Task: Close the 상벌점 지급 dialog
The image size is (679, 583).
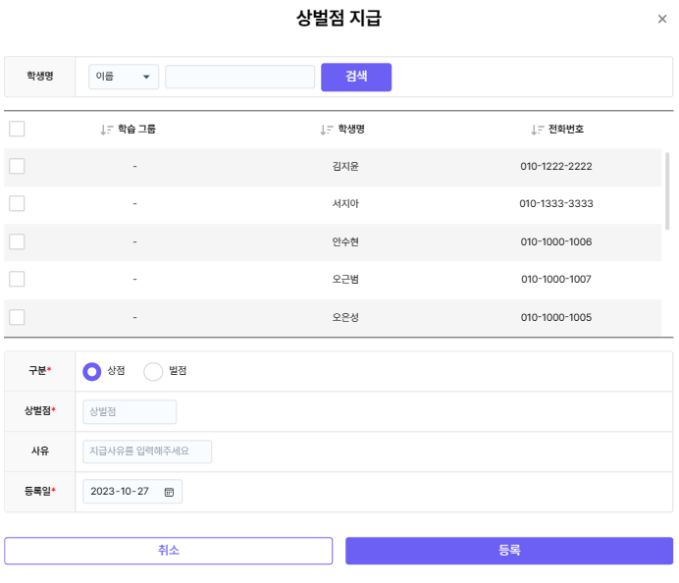Action: tap(662, 19)
